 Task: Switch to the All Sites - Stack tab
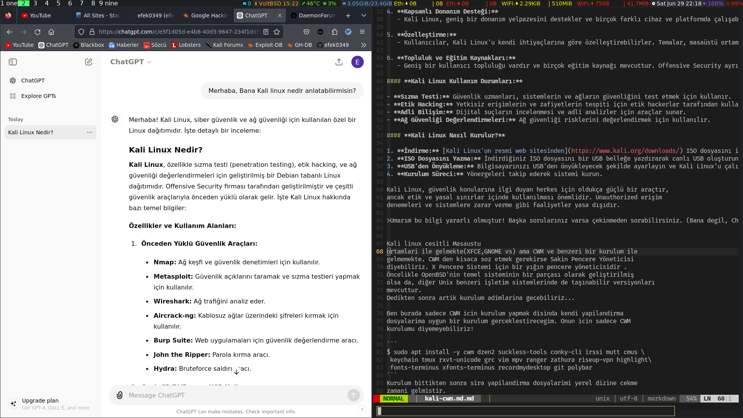[x=98, y=15]
